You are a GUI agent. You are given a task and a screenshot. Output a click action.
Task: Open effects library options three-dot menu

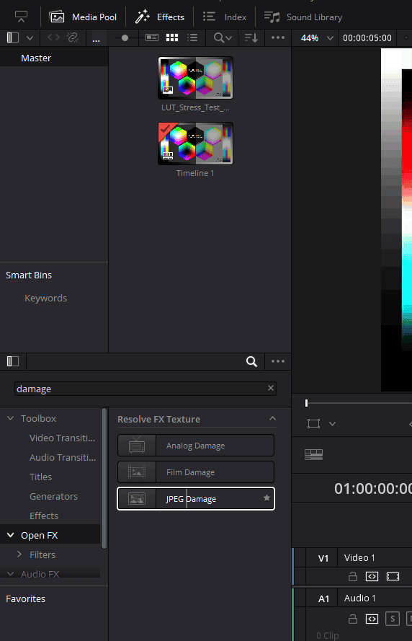point(277,361)
